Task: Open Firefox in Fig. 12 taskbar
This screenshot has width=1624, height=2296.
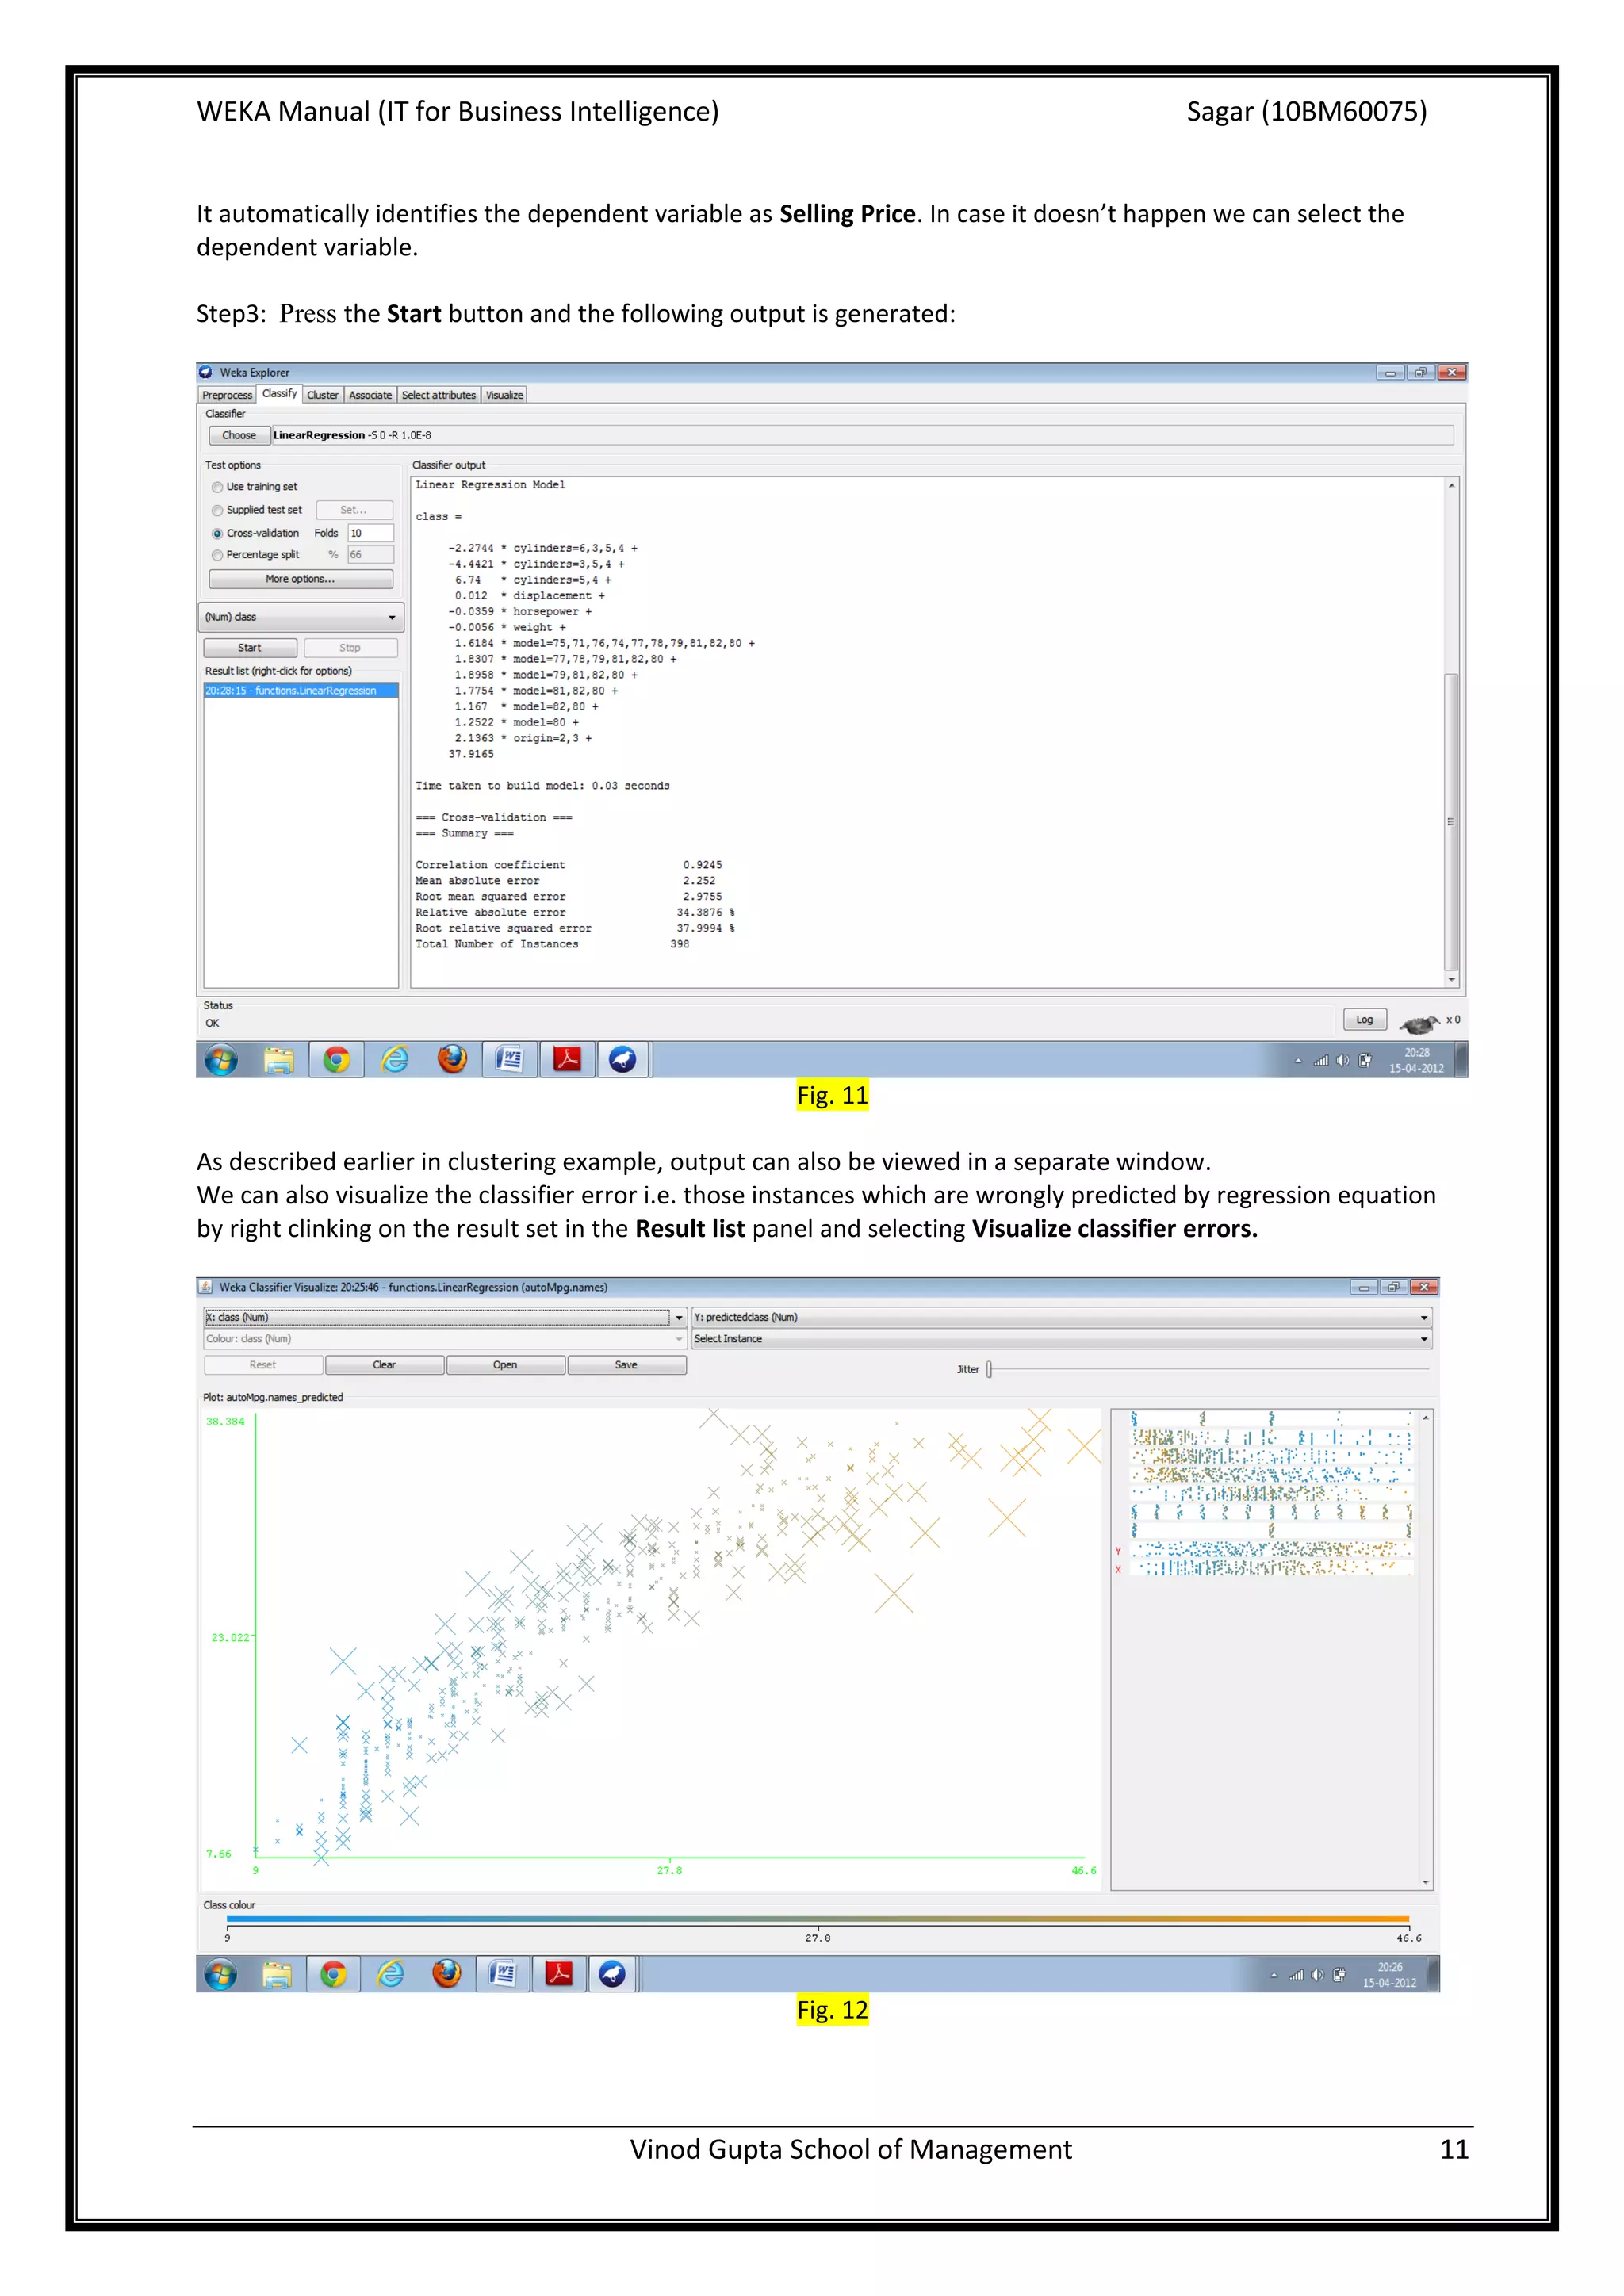Action: (x=446, y=1973)
